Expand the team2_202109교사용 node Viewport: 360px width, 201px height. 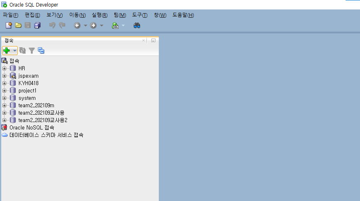5,113
